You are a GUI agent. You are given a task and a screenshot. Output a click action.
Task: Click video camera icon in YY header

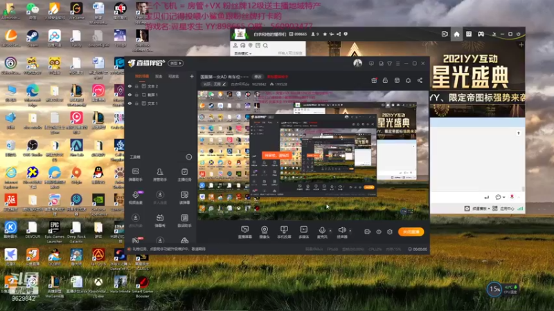(445, 34)
